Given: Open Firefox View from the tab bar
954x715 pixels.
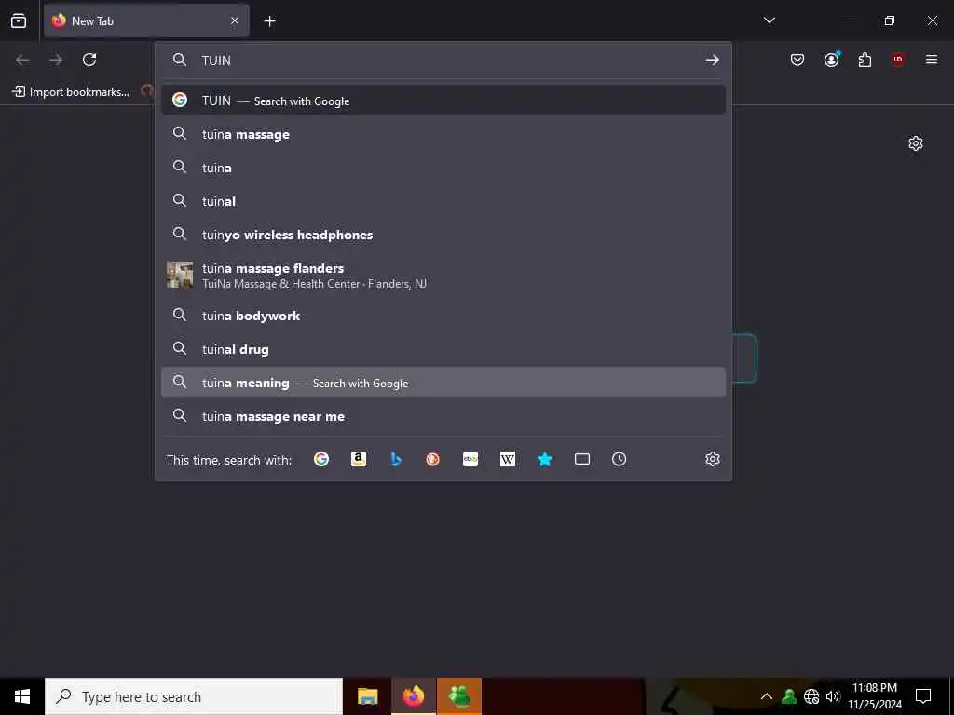Looking at the screenshot, I should tap(19, 20).
